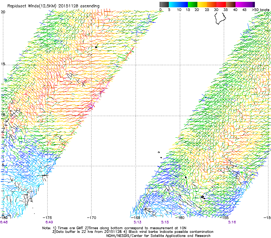Click the gray 0–5 knots legend segment
The image size is (271, 238).
tap(164, 4)
